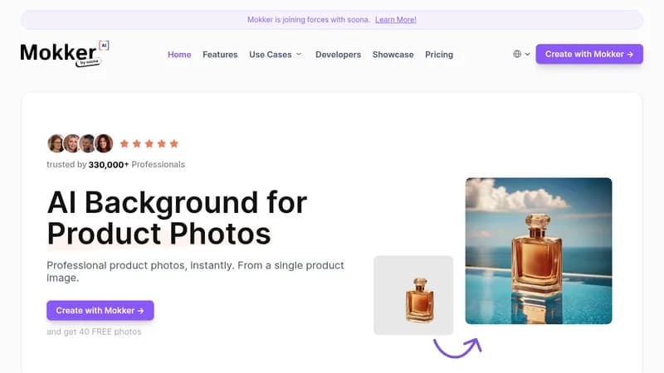Click the middle rating star
The image size is (664, 373).
(x=149, y=143)
